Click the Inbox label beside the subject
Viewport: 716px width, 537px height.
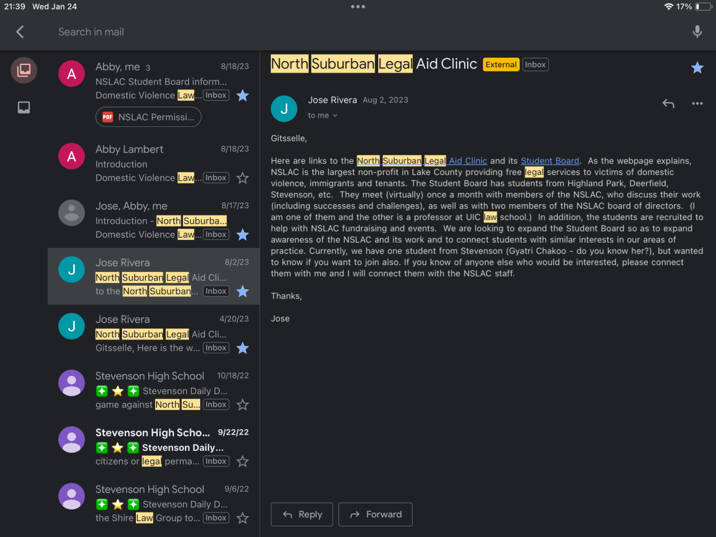[535, 65]
